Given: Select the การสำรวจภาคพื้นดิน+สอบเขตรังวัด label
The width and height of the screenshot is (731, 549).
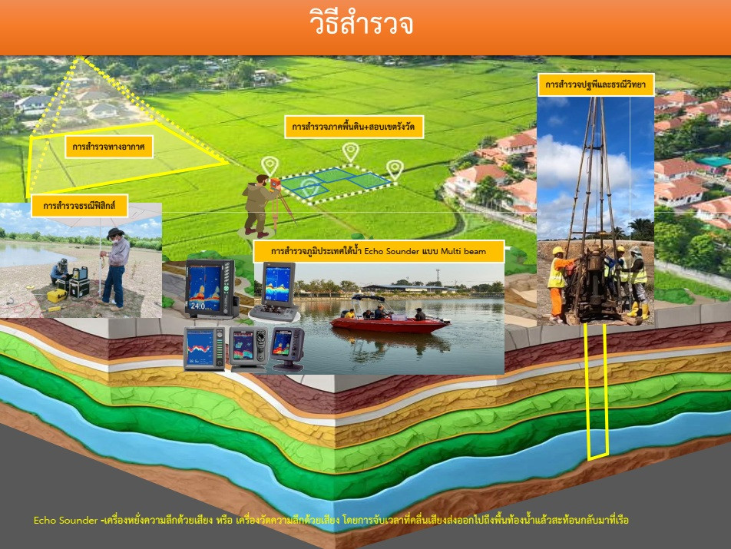Looking at the screenshot, I should [354, 127].
